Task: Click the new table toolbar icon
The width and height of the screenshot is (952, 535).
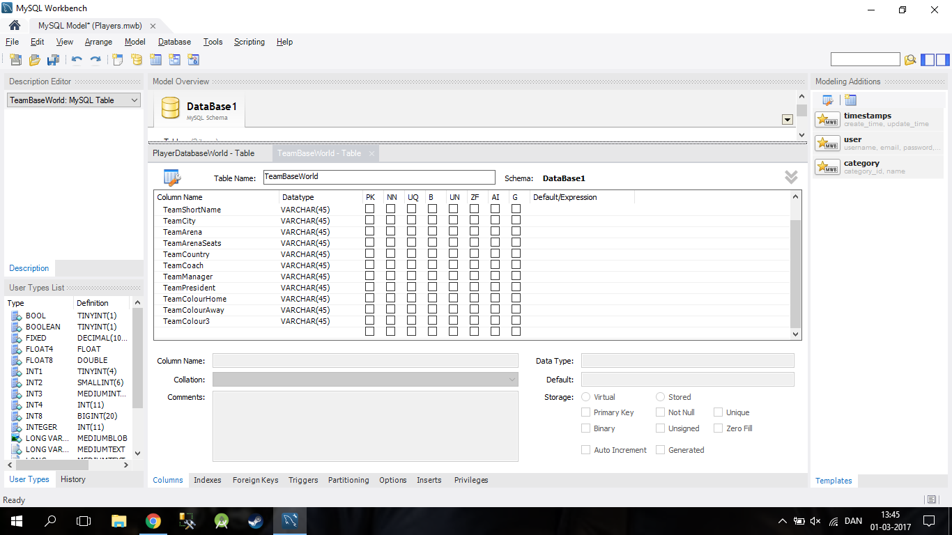Action: click(x=155, y=60)
